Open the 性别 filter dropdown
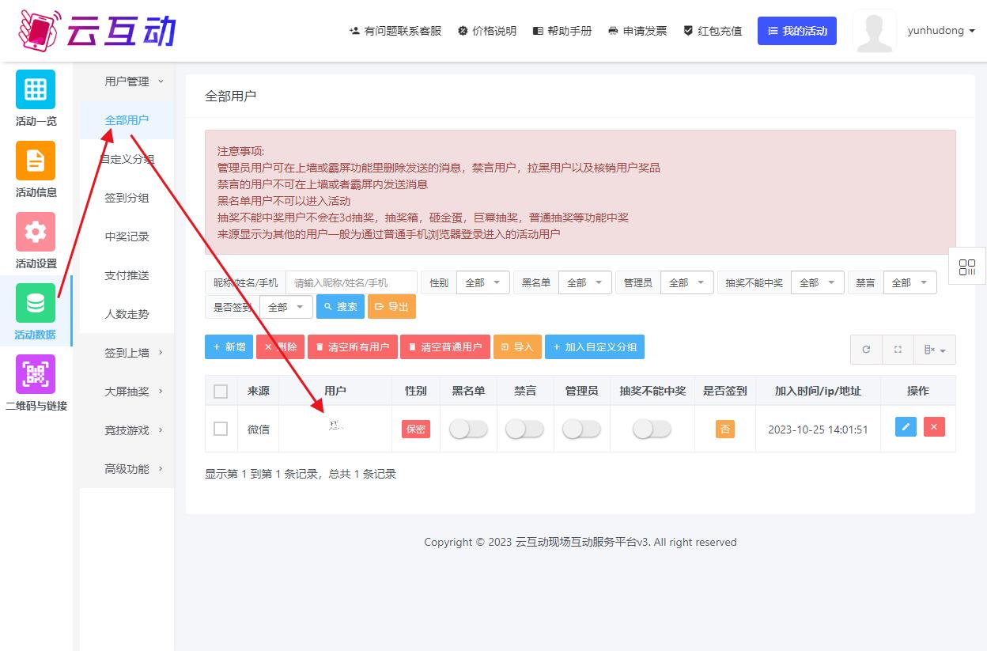 (x=482, y=282)
